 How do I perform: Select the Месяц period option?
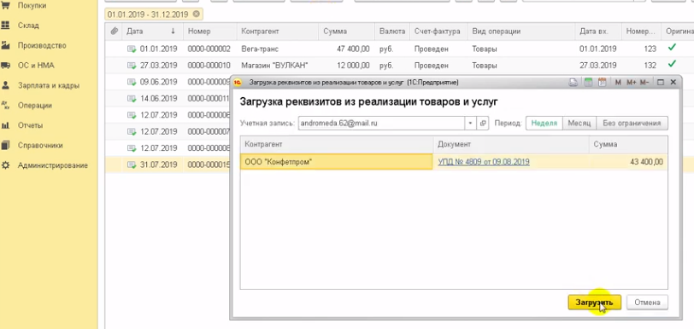point(579,124)
